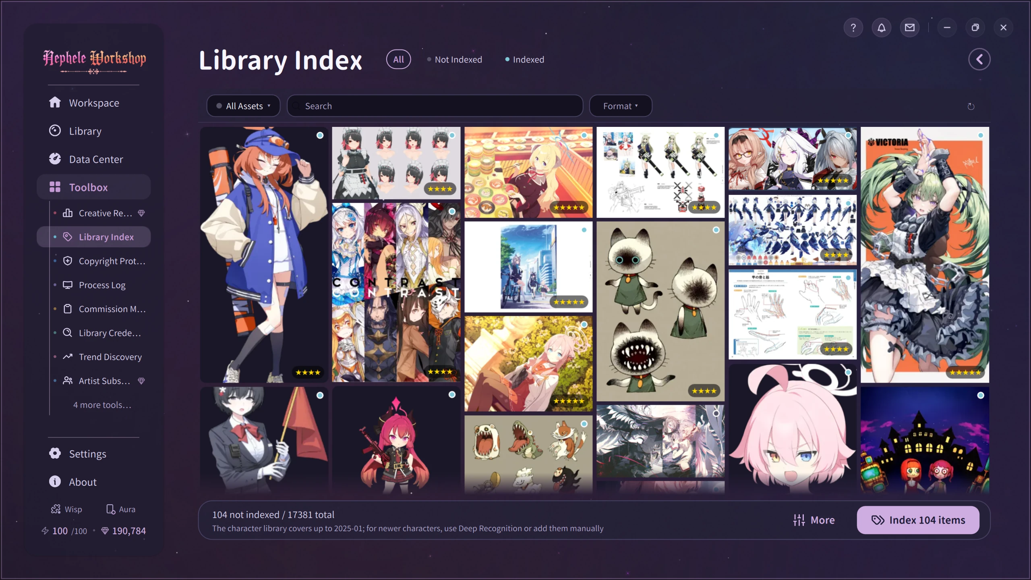Toggle selection dot on blue-cap jacket girl artwork

click(320, 135)
